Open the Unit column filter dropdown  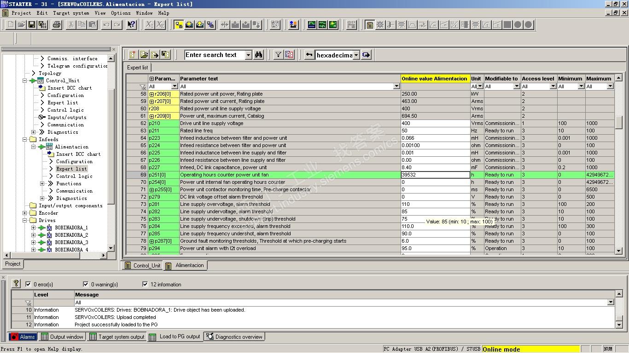480,86
